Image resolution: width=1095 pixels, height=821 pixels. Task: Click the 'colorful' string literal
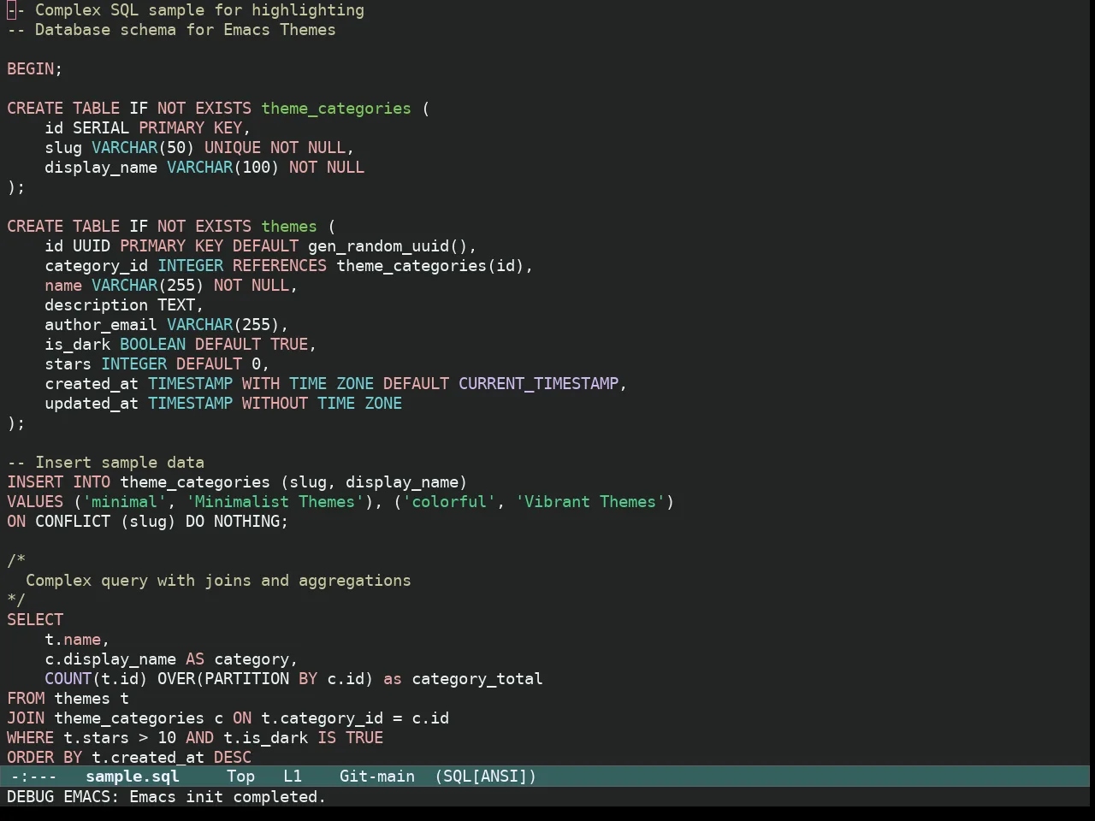point(449,502)
